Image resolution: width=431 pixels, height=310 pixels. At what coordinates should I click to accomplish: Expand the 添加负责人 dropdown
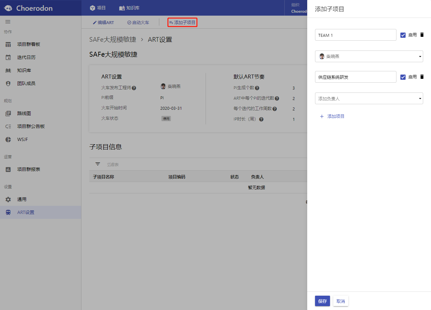coord(369,98)
